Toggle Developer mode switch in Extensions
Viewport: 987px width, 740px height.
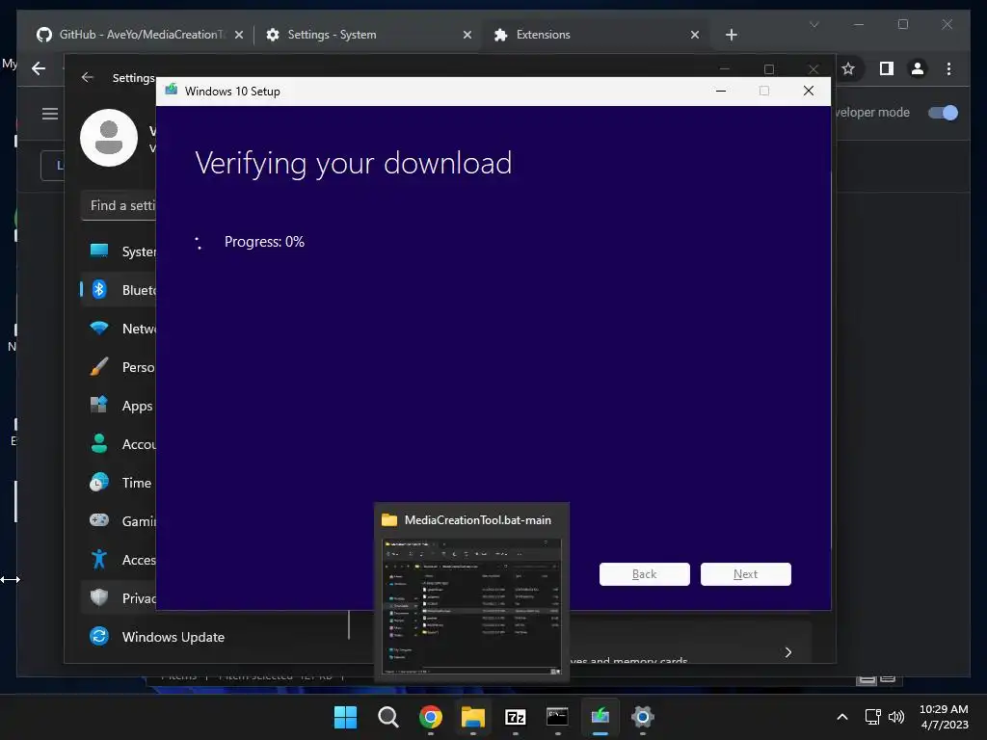click(x=943, y=113)
